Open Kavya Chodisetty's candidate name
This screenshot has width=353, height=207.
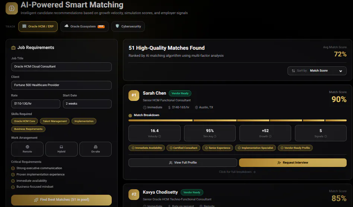[160, 192]
